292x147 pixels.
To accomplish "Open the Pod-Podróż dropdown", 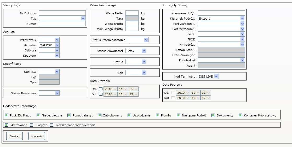I will (221, 60).
